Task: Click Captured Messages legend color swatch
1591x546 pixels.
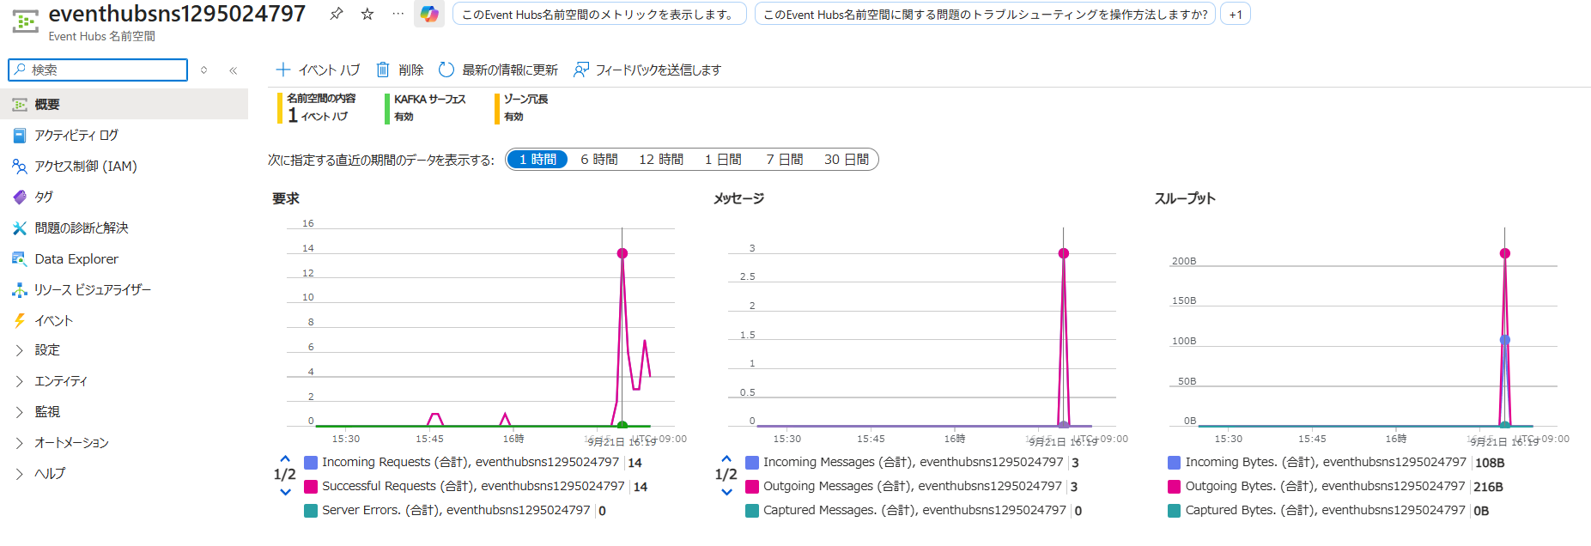Action: tap(752, 511)
